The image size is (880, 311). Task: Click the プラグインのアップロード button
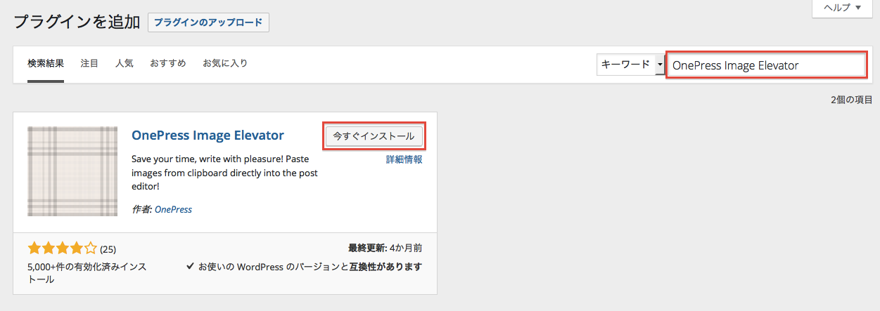[x=208, y=22]
